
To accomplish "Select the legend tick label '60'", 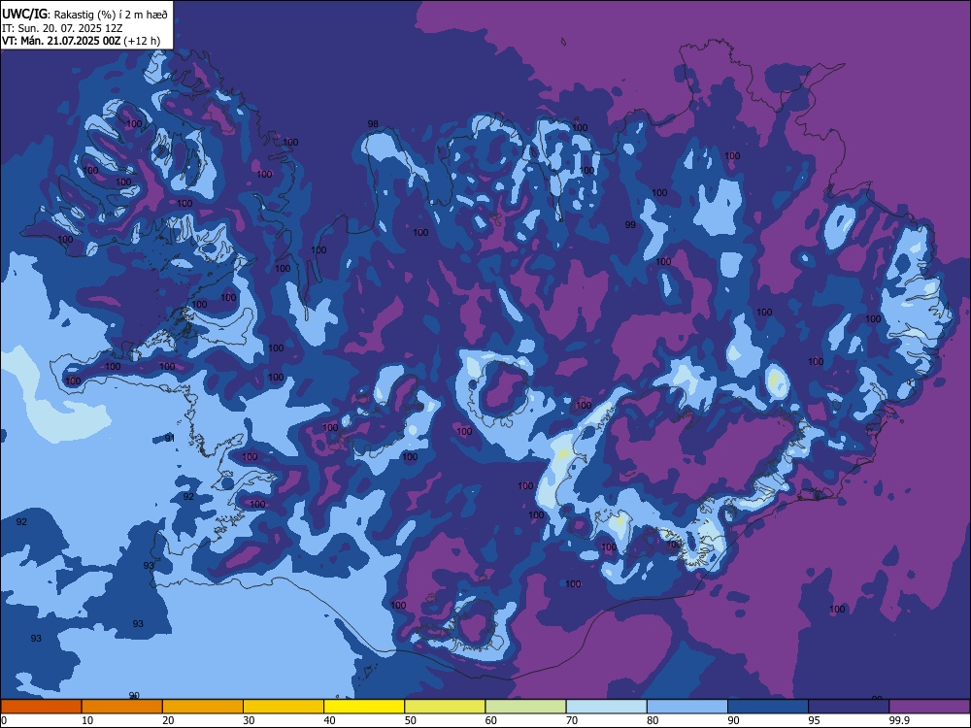I will point(491,720).
